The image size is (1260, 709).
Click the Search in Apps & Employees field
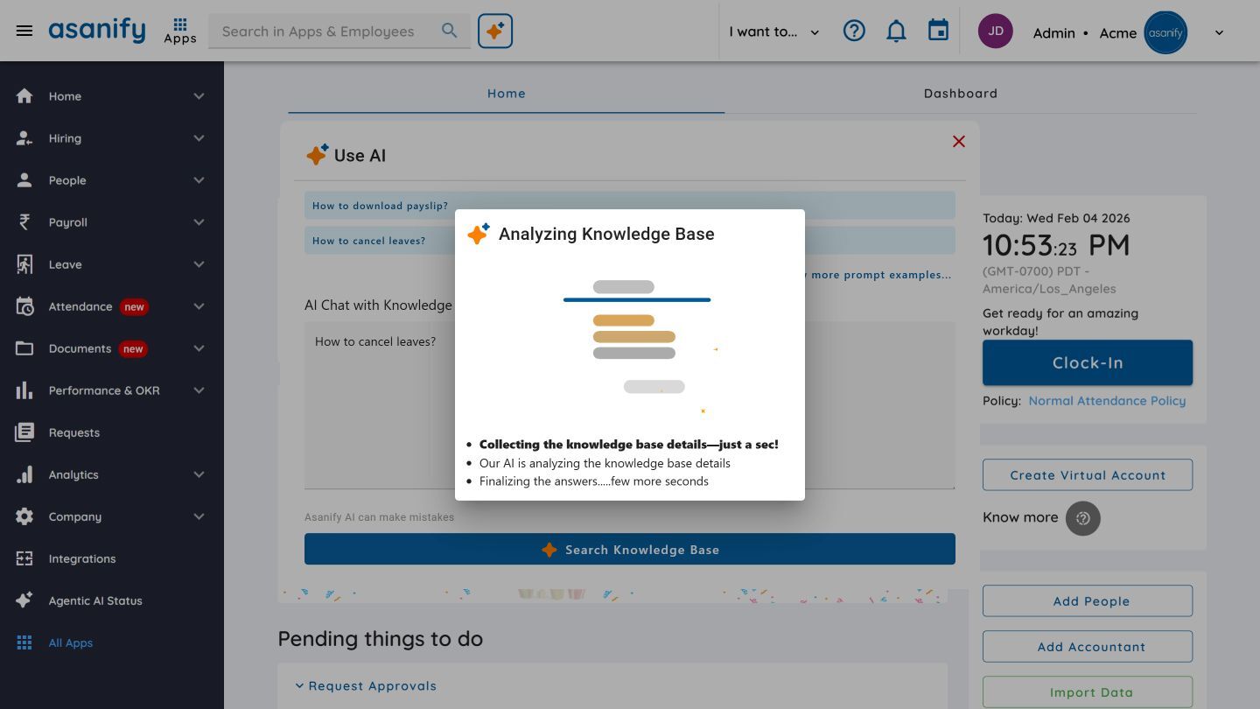pyautogui.click(x=328, y=32)
